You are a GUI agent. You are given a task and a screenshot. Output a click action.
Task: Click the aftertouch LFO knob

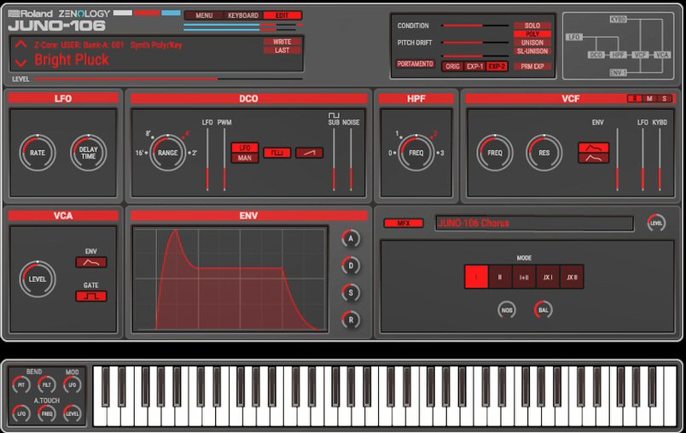[21, 413]
